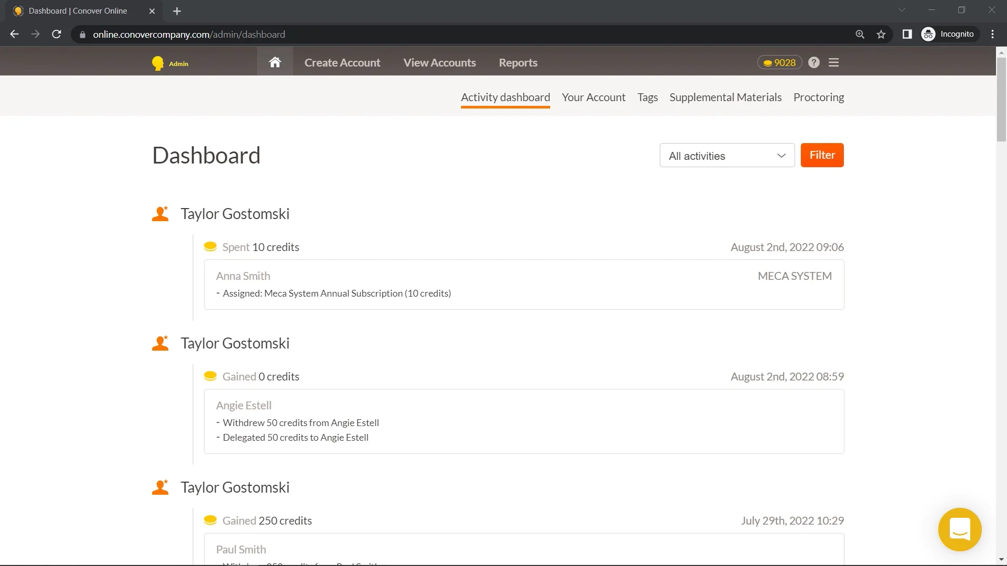Open browser side panel icon
Viewport: 1007px width, 566px height.
[x=907, y=34]
